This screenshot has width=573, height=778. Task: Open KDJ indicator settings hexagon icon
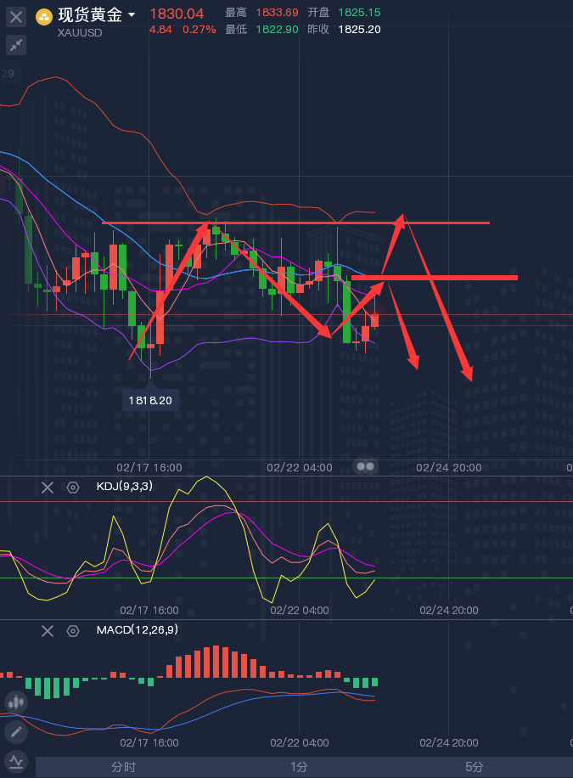pyautogui.click(x=73, y=488)
